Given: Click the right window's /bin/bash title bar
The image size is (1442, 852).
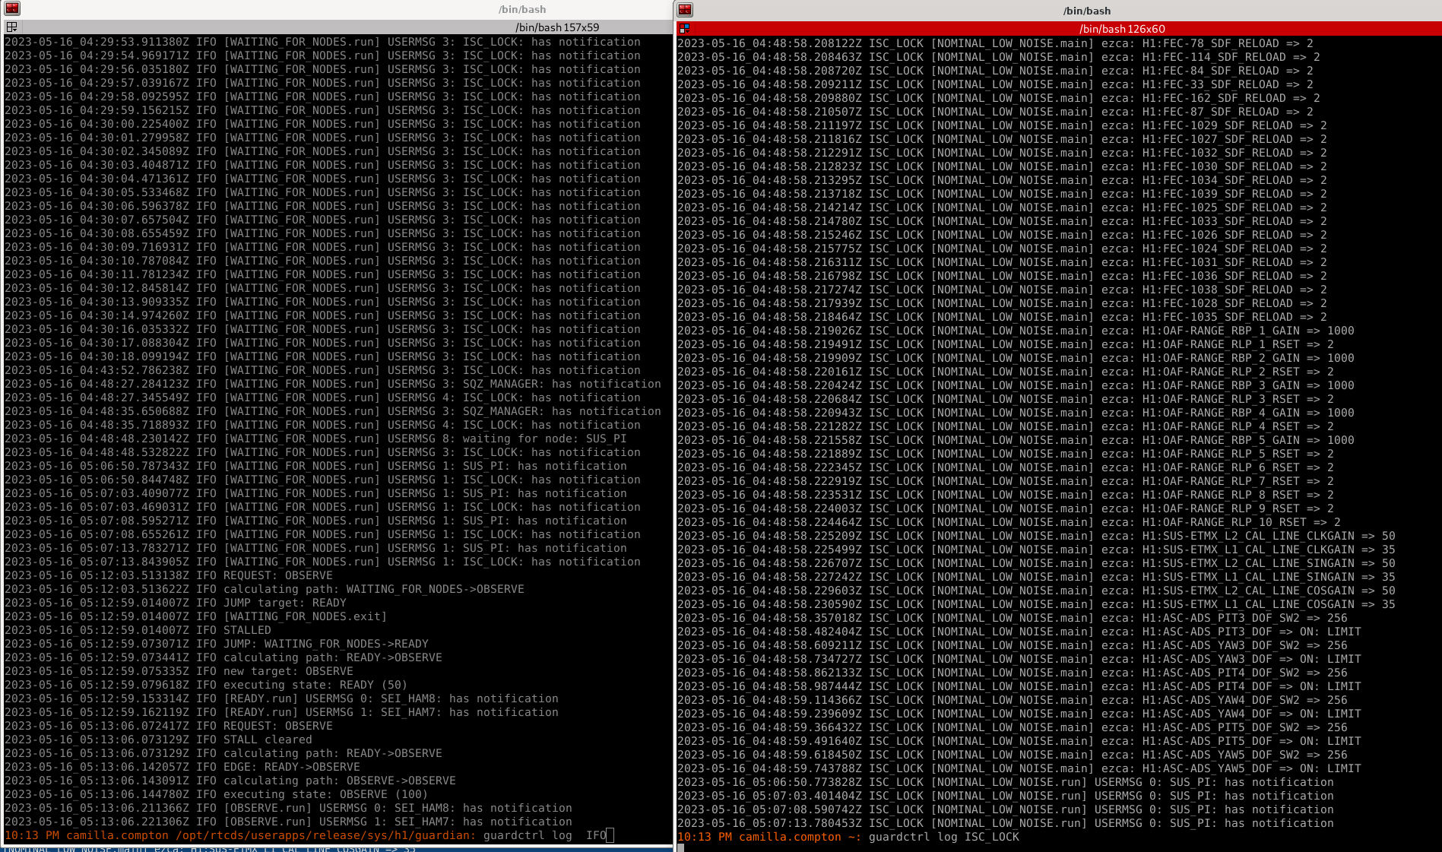Looking at the screenshot, I should click(1087, 11).
